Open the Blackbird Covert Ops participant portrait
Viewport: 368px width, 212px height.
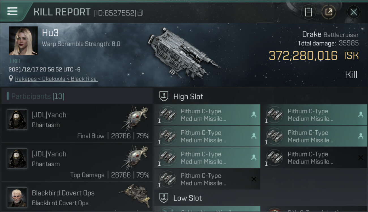[17, 197]
